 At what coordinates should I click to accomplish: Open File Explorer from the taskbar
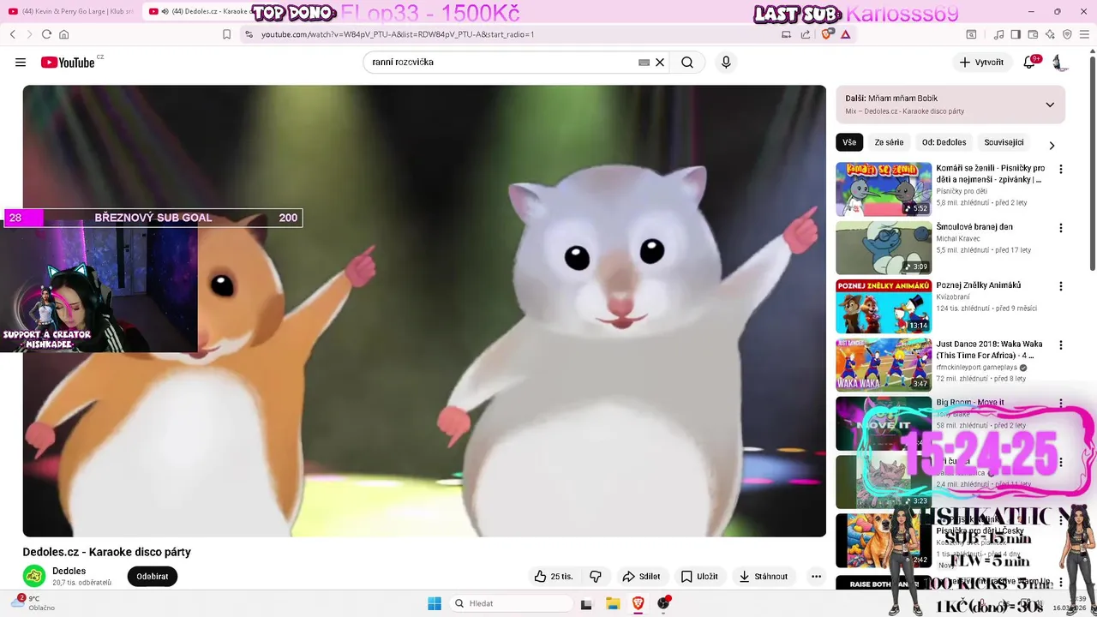613,603
